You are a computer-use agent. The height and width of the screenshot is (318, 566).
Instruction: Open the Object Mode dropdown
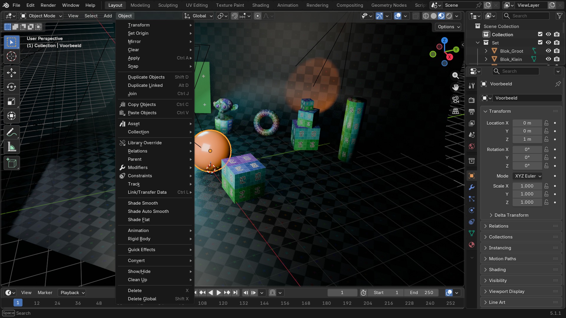(x=41, y=16)
